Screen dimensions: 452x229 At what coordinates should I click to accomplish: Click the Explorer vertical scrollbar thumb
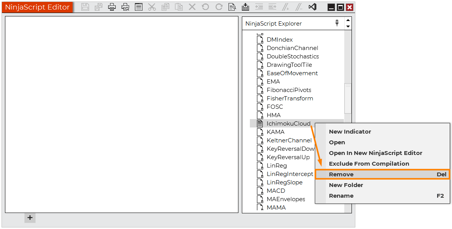tap(348, 98)
